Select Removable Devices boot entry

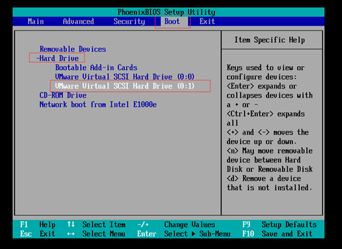[x=73, y=49]
